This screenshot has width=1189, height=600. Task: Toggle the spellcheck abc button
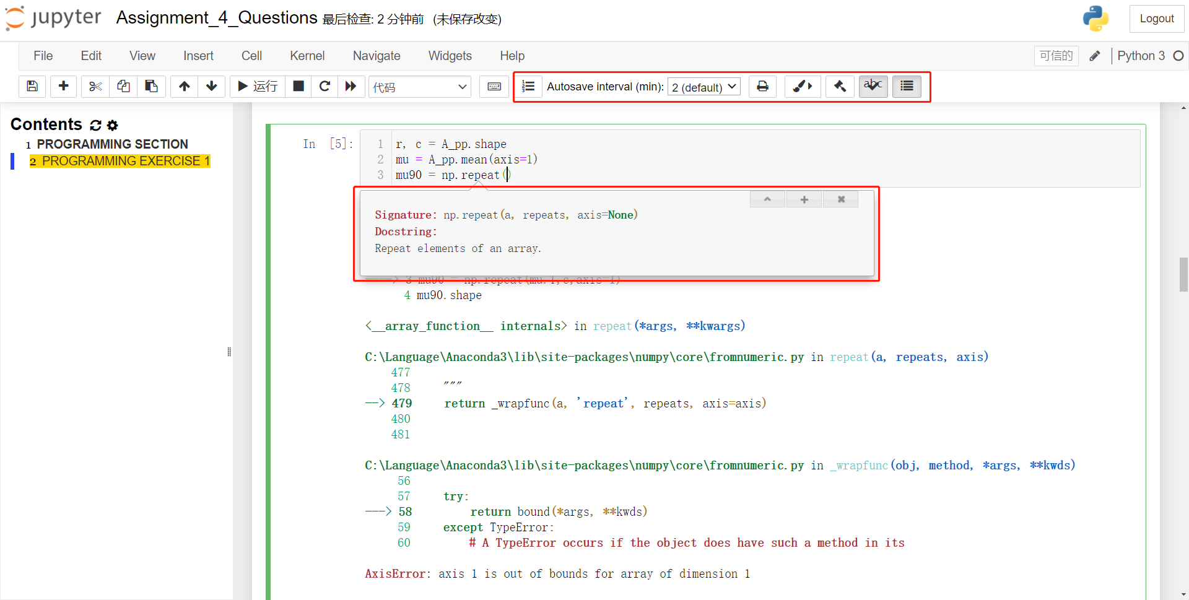click(x=873, y=87)
